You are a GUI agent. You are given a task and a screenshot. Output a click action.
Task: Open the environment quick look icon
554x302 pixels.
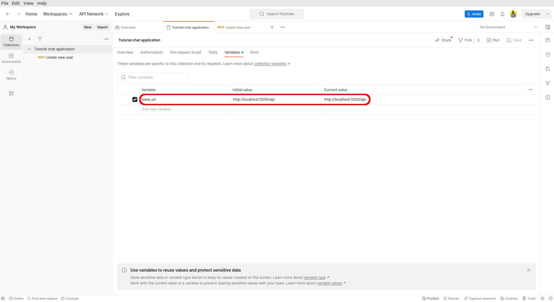[548, 27]
